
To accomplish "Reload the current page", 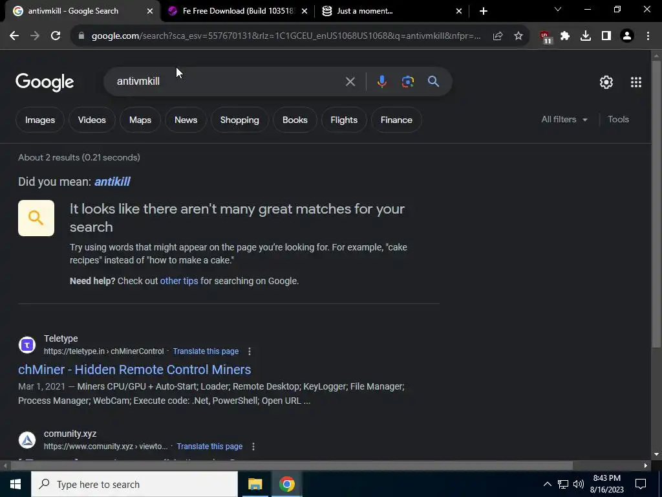I will tap(56, 36).
